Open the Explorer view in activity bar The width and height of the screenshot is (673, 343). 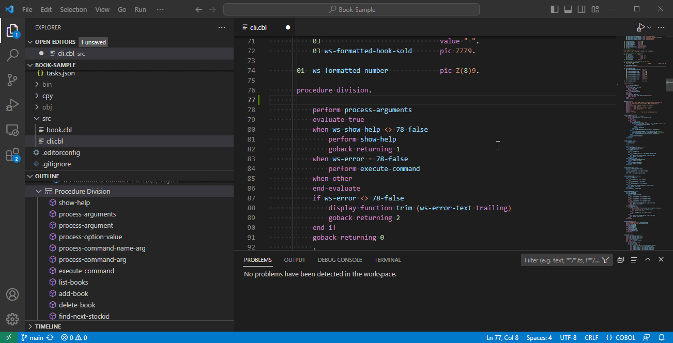[x=12, y=30]
